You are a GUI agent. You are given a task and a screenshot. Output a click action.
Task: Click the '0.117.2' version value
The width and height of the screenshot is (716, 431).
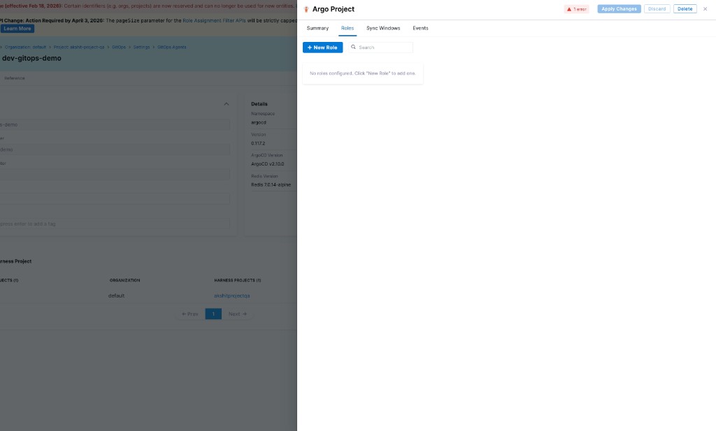[258, 143]
